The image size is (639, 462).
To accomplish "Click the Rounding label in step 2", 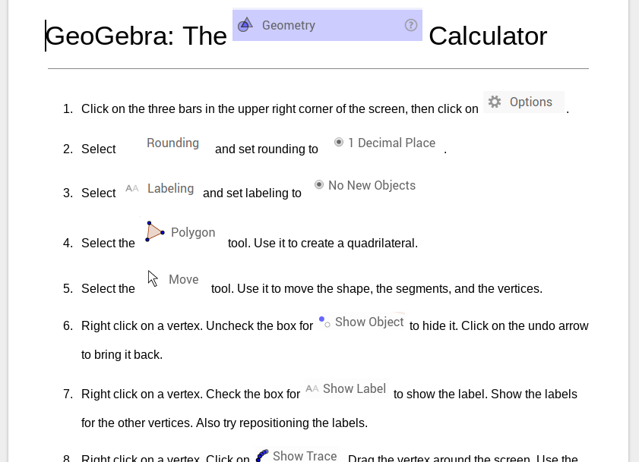I will [172, 143].
